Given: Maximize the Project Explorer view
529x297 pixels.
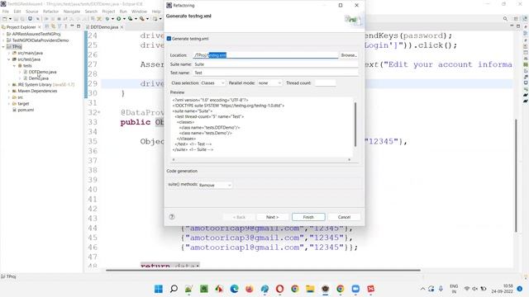Looking at the screenshot, I should click(x=79, y=26).
